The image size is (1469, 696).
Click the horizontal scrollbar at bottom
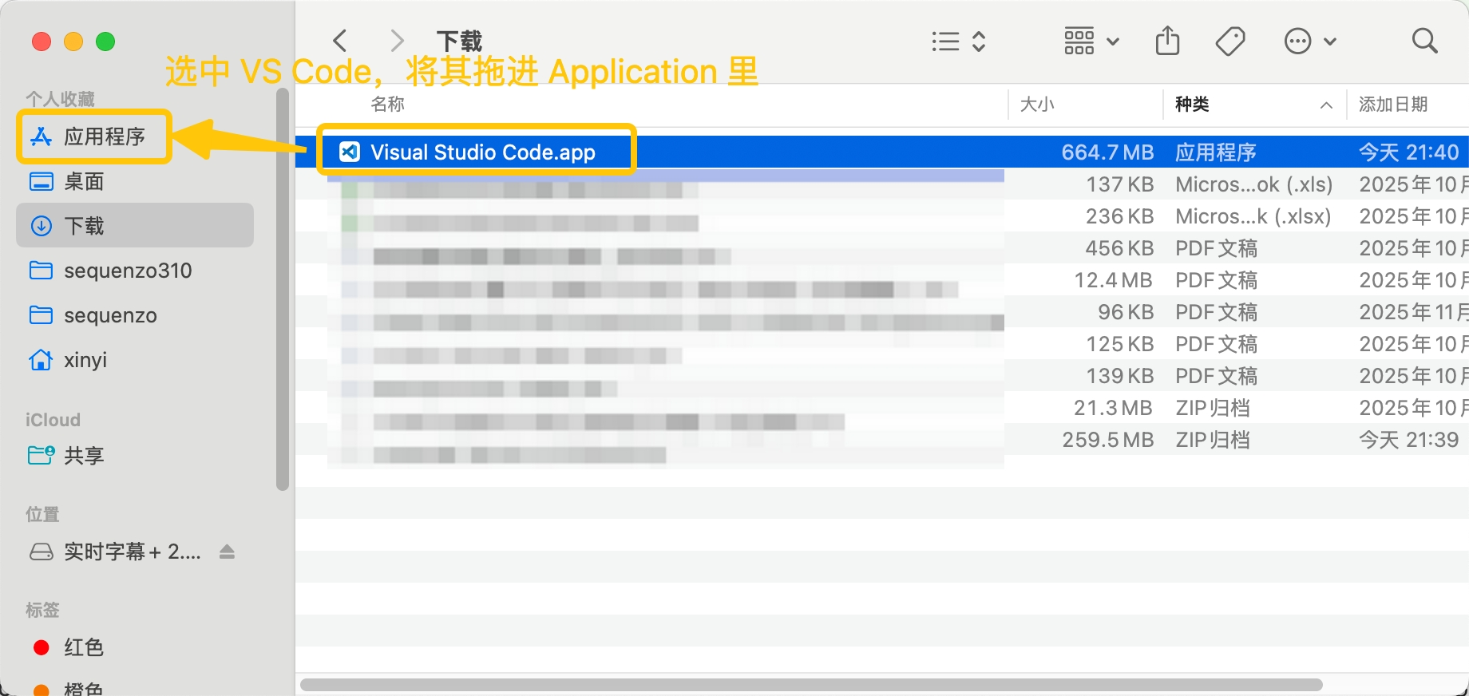pos(811,685)
